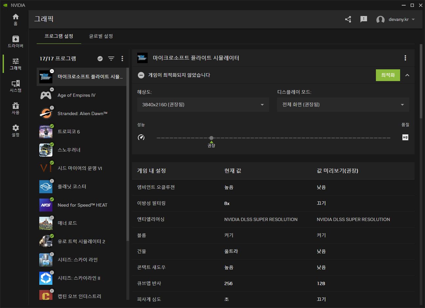The height and width of the screenshot is (308, 425).
Task: Click the 17/17 프로그램 count label
Action: pyautogui.click(x=58, y=59)
